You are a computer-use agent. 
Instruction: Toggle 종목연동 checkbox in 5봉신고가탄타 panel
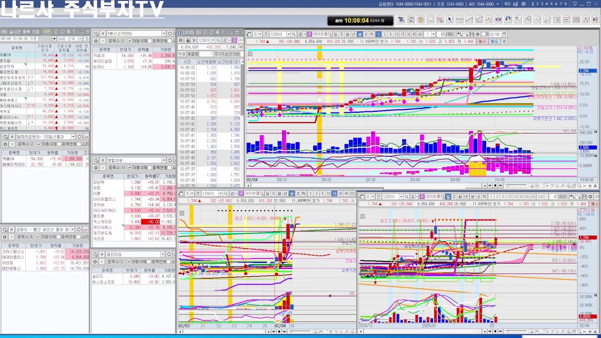tap(149, 41)
